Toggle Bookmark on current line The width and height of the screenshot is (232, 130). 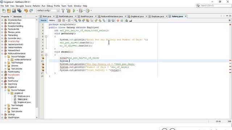click(x=104, y=21)
